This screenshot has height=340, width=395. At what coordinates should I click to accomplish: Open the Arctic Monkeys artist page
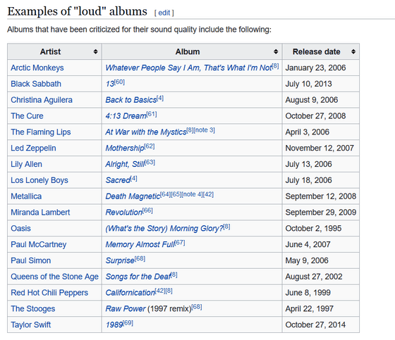(x=37, y=68)
